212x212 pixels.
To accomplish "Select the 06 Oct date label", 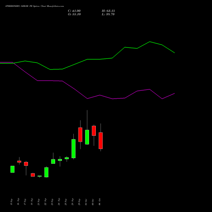I will tap(100, 202).
